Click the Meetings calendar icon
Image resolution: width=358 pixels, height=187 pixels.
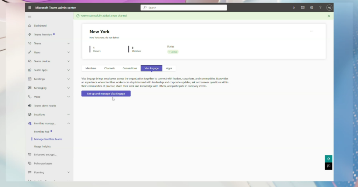click(30, 79)
